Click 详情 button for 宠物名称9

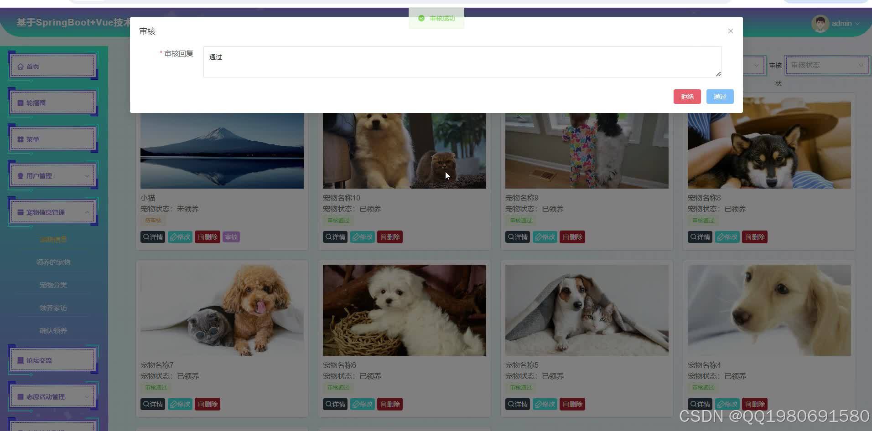pos(518,237)
